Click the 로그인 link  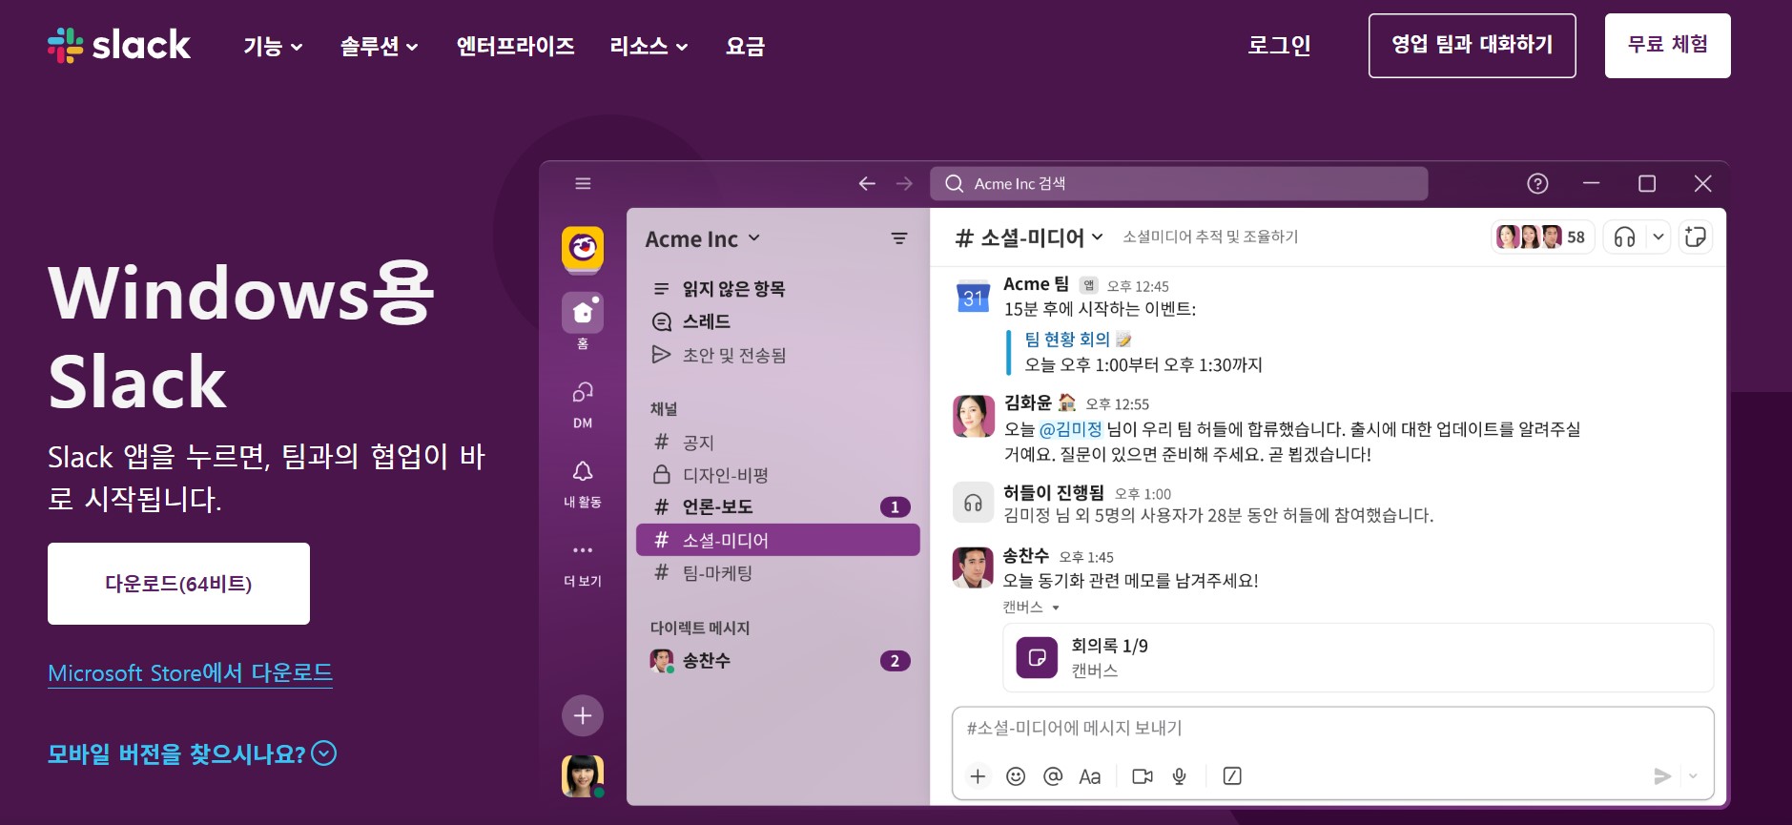(1279, 45)
